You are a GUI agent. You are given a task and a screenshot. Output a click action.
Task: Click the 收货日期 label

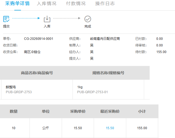[10, 45]
